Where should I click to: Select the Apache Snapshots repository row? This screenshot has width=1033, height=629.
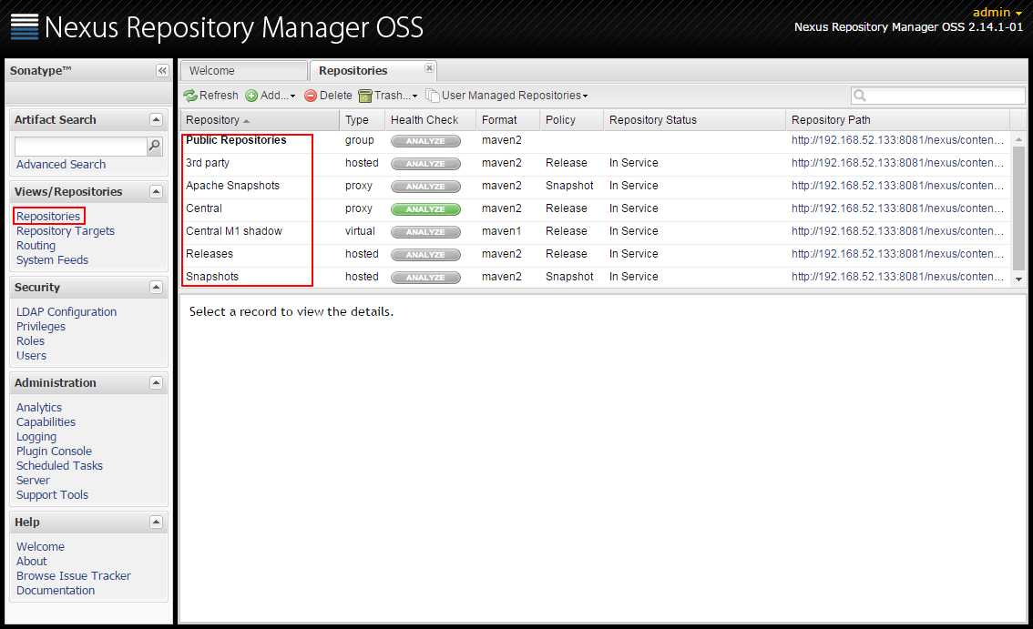pos(595,186)
